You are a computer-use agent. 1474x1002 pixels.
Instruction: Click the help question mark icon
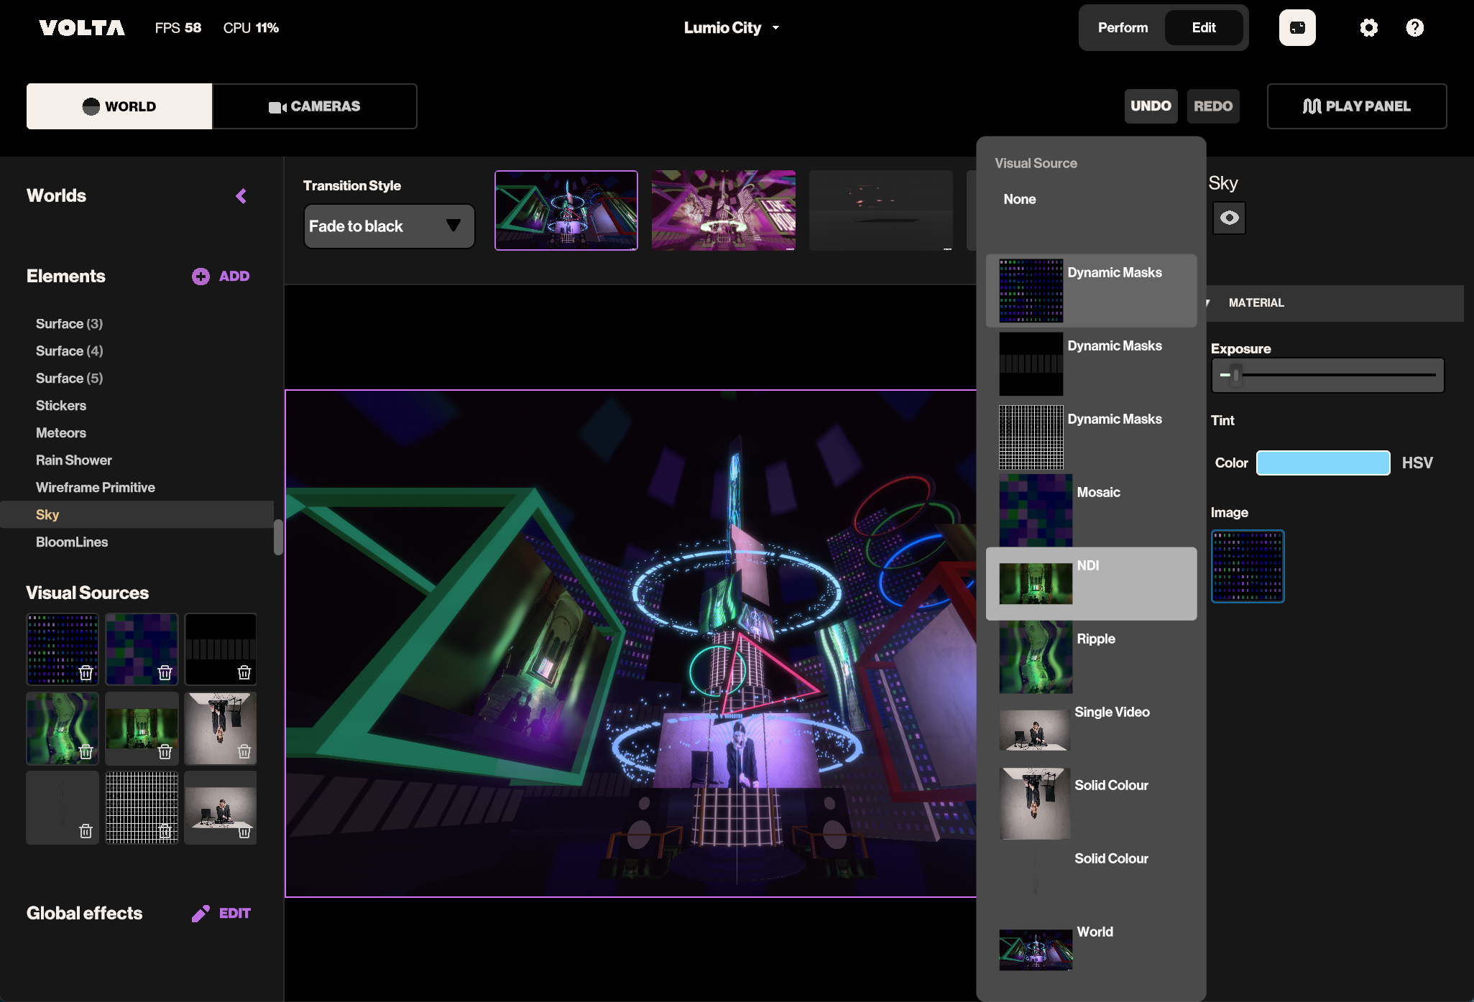(x=1414, y=28)
